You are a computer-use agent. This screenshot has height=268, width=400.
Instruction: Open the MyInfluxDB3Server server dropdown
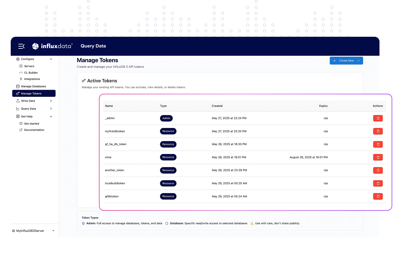53,231
